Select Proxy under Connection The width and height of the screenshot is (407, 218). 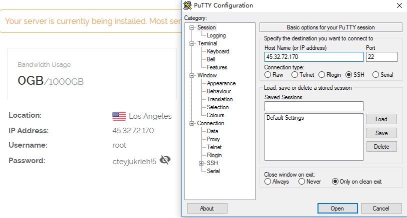[x=213, y=139]
